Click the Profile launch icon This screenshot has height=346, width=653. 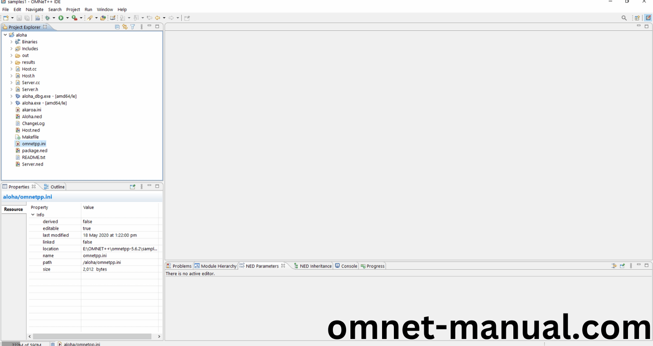[x=74, y=18]
